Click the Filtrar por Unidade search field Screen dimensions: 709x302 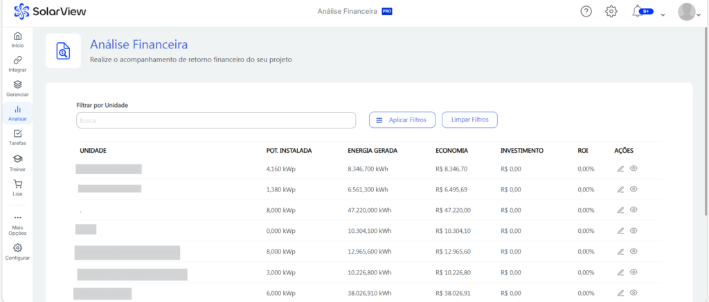(x=215, y=120)
